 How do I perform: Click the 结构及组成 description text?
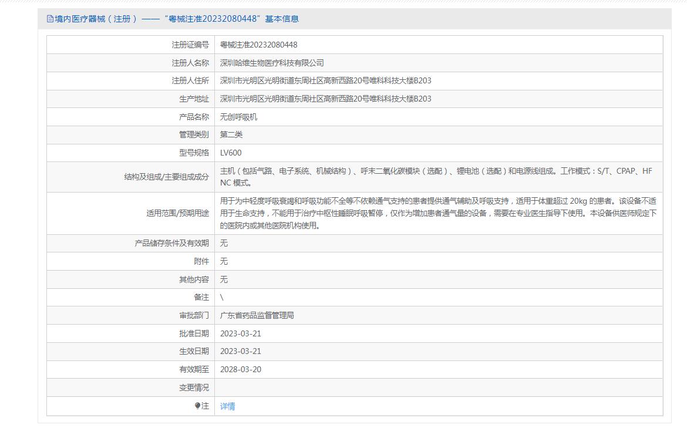pos(436,177)
